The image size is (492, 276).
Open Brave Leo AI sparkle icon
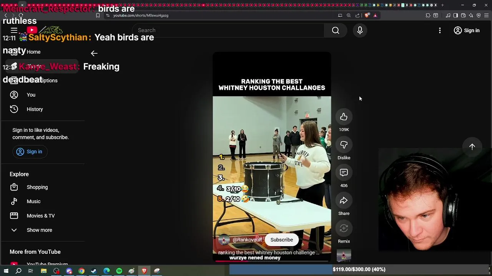tap(471, 15)
